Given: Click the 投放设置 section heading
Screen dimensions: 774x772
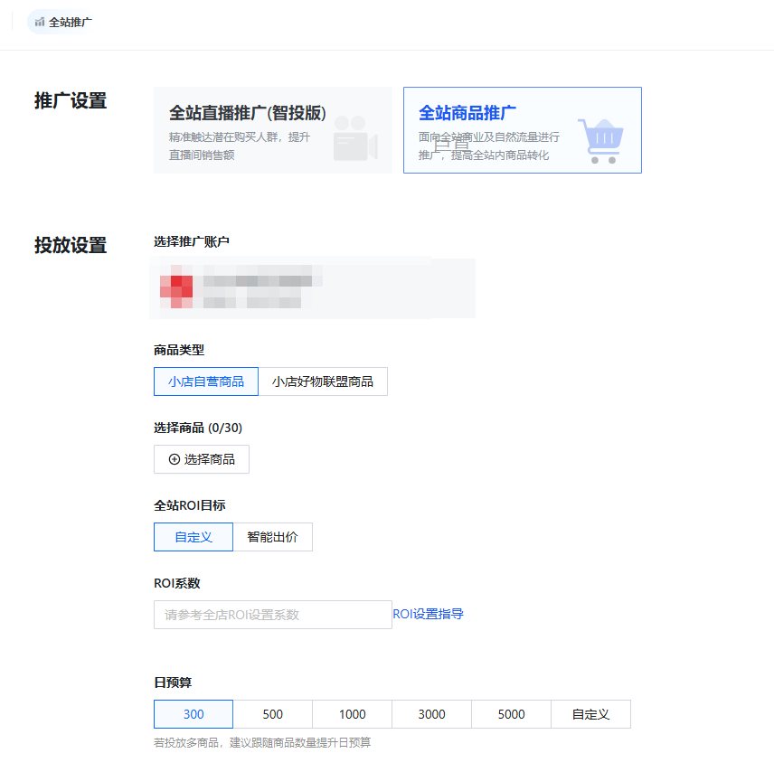Looking at the screenshot, I should 71,245.
